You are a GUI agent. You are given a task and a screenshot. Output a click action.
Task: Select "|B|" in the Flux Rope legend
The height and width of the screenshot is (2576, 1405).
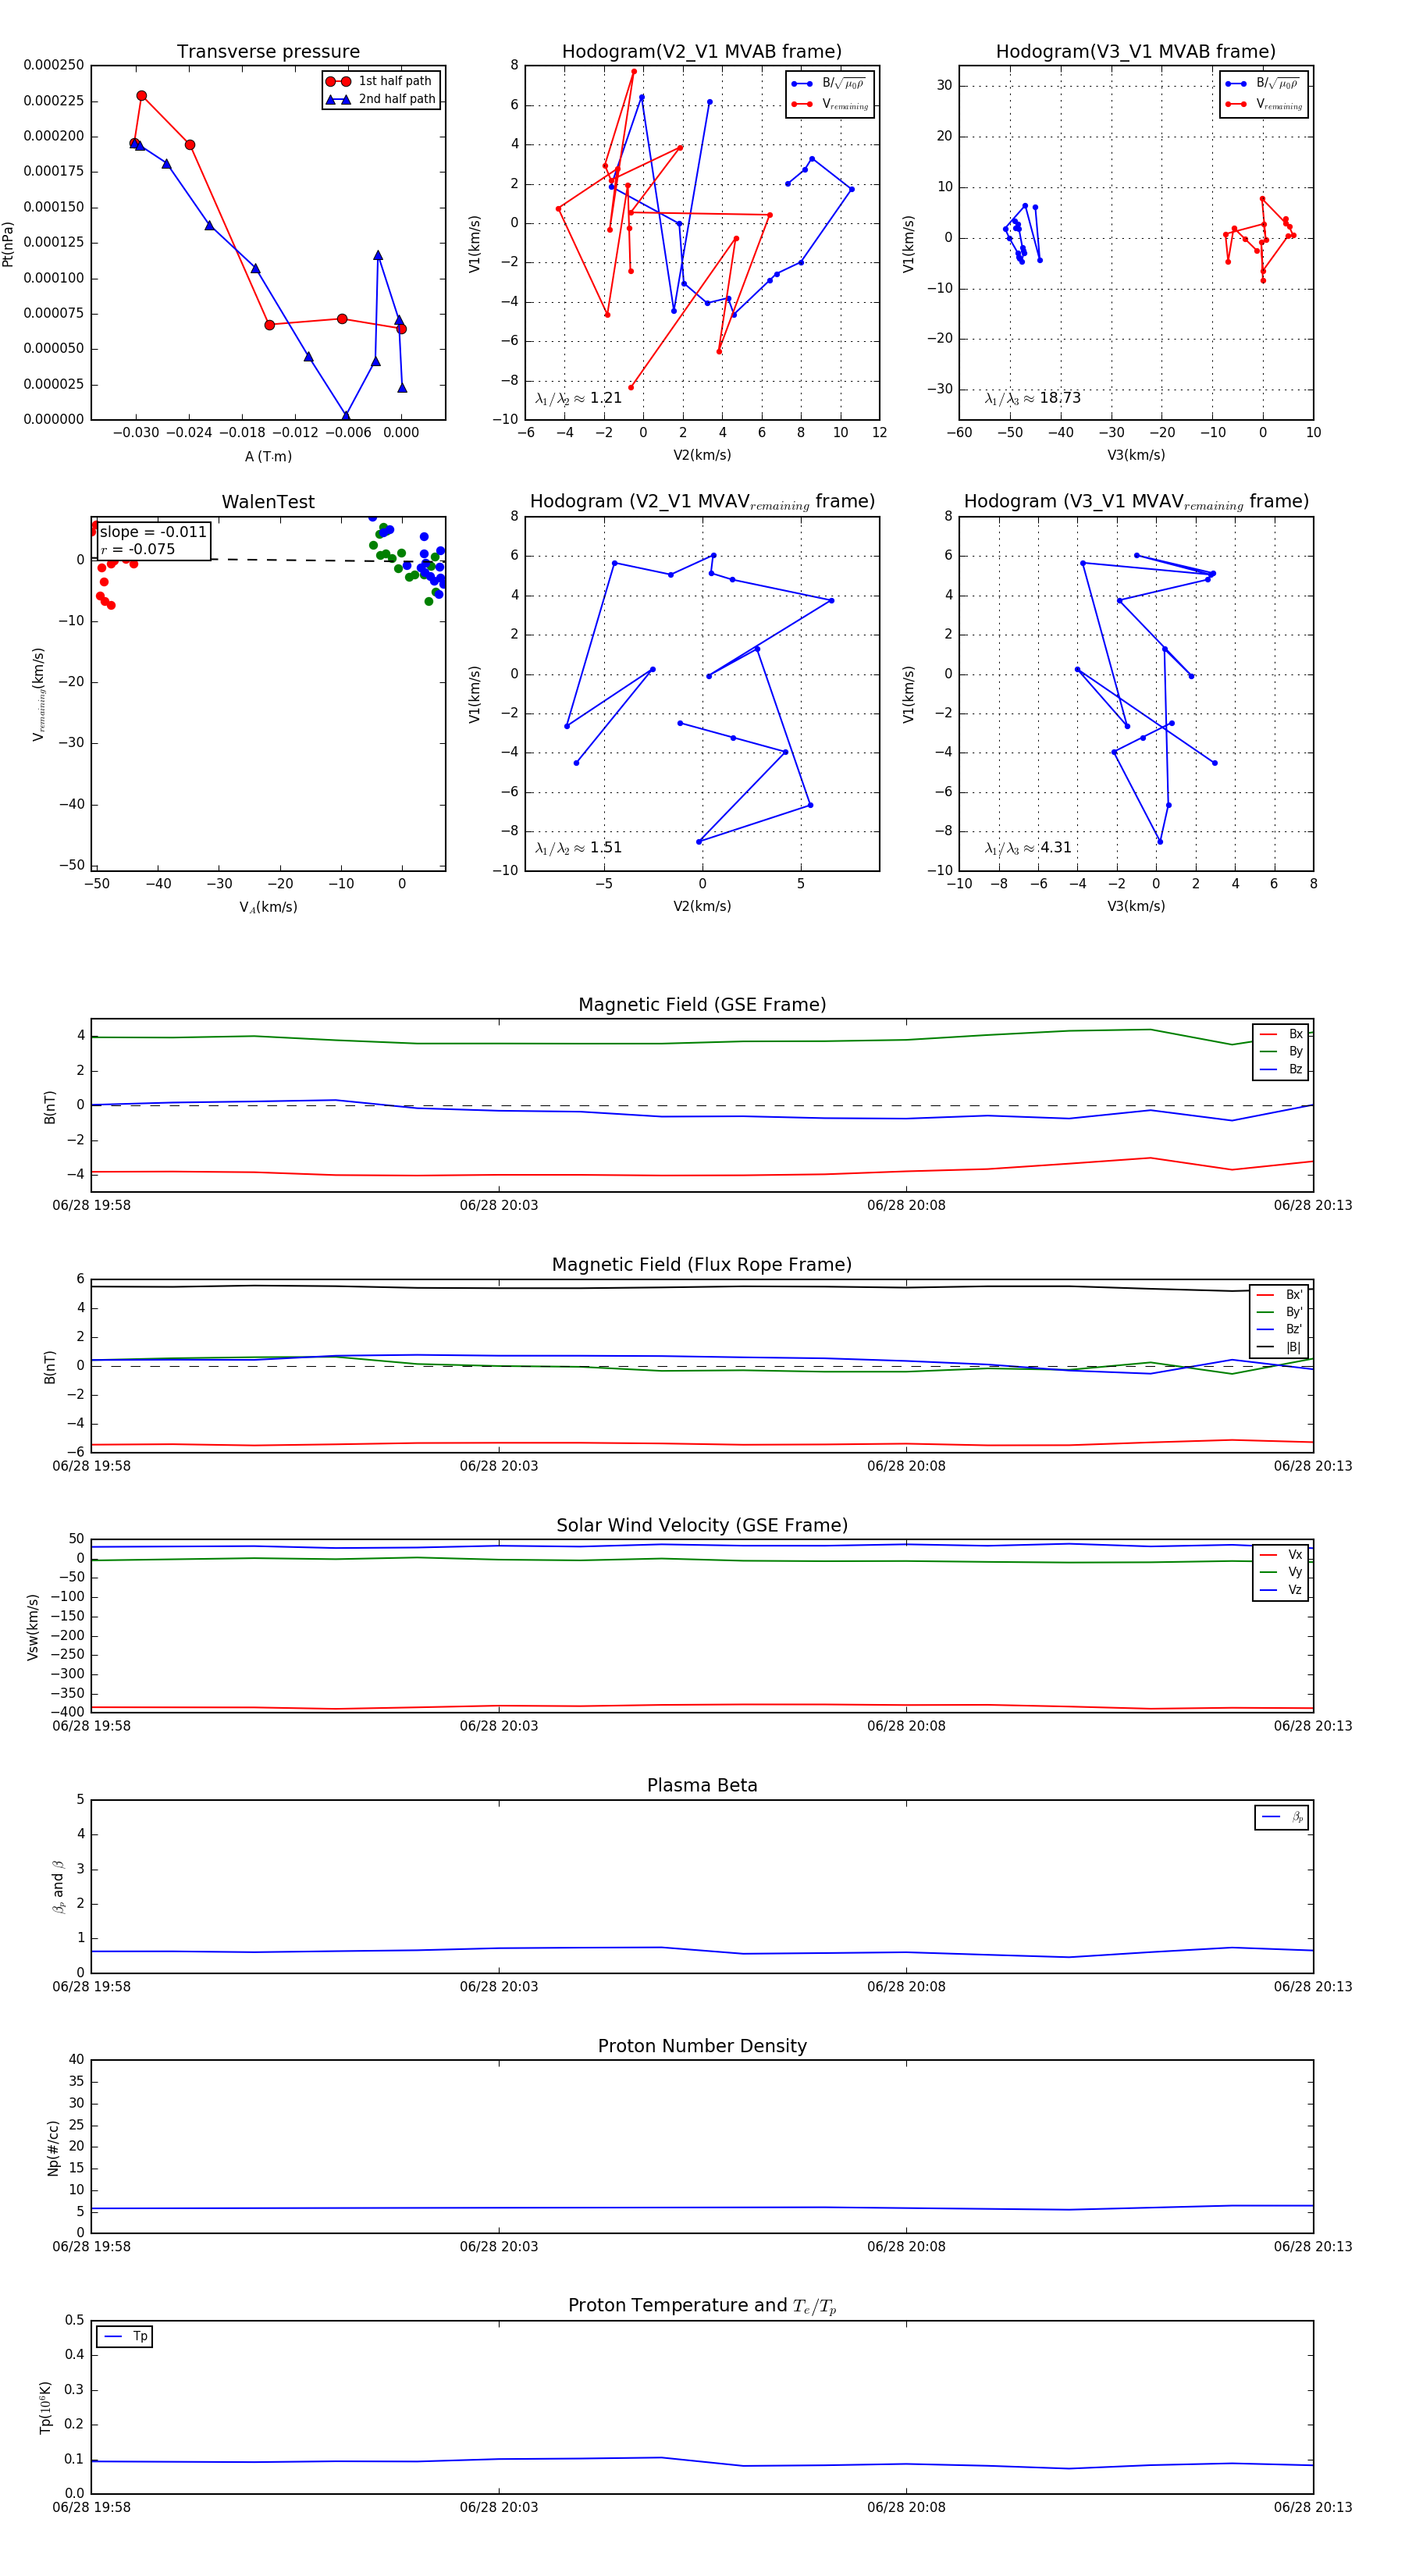click(1280, 1347)
